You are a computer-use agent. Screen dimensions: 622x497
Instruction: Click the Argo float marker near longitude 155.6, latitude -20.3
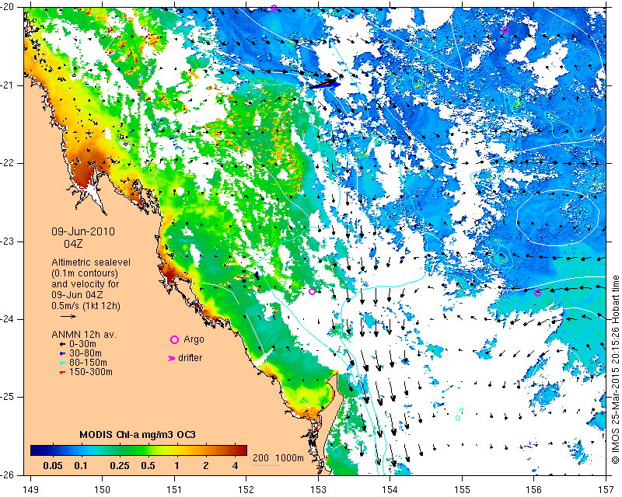pos(505,30)
